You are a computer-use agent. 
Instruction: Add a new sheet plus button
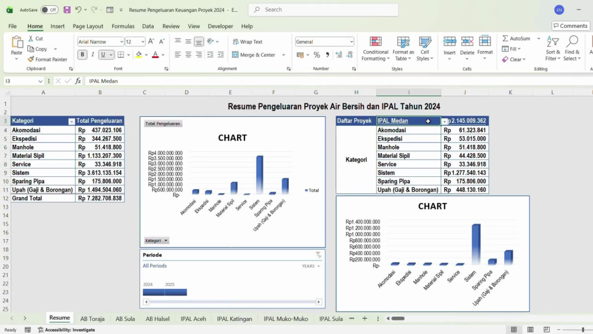tap(365, 319)
